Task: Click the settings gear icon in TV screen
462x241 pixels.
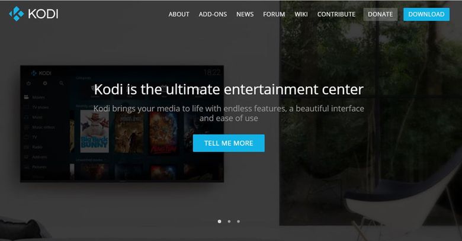Action: point(45,83)
